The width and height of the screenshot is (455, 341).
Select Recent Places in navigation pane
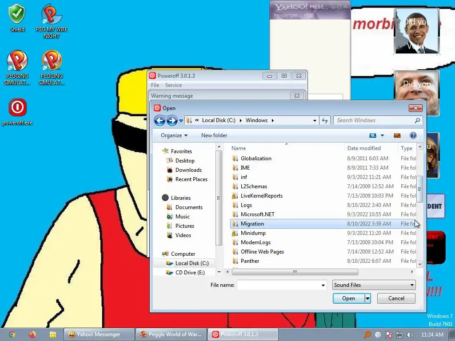tap(191, 179)
